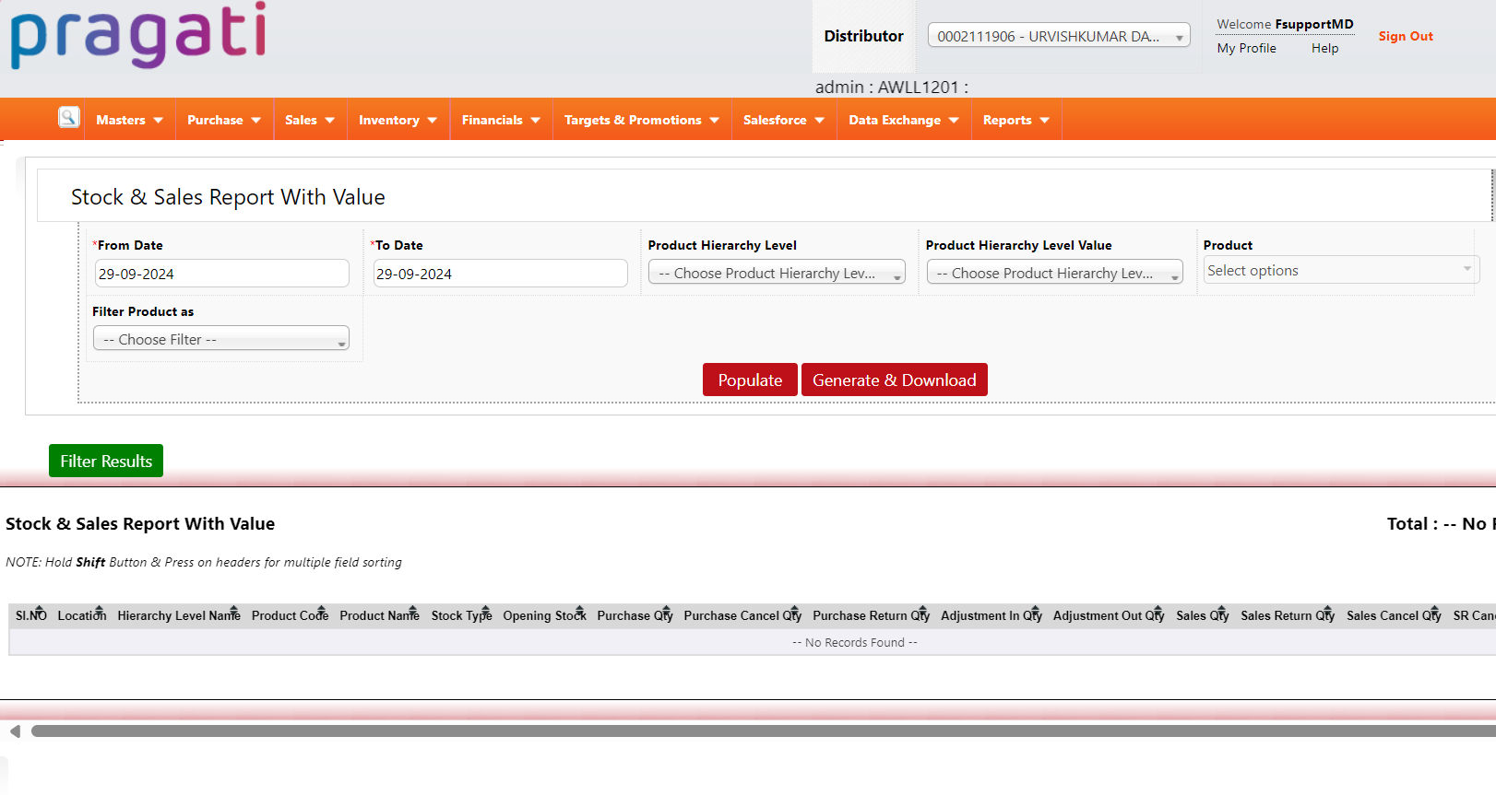Click the 'admin : AWLL1201 :' text
This screenshot has height=795, width=1496.
click(891, 88)
